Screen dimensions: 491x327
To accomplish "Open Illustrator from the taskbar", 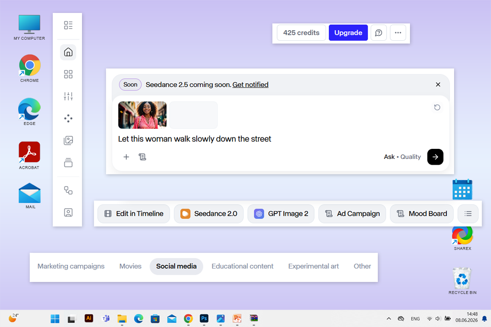I will click(89, 318).
